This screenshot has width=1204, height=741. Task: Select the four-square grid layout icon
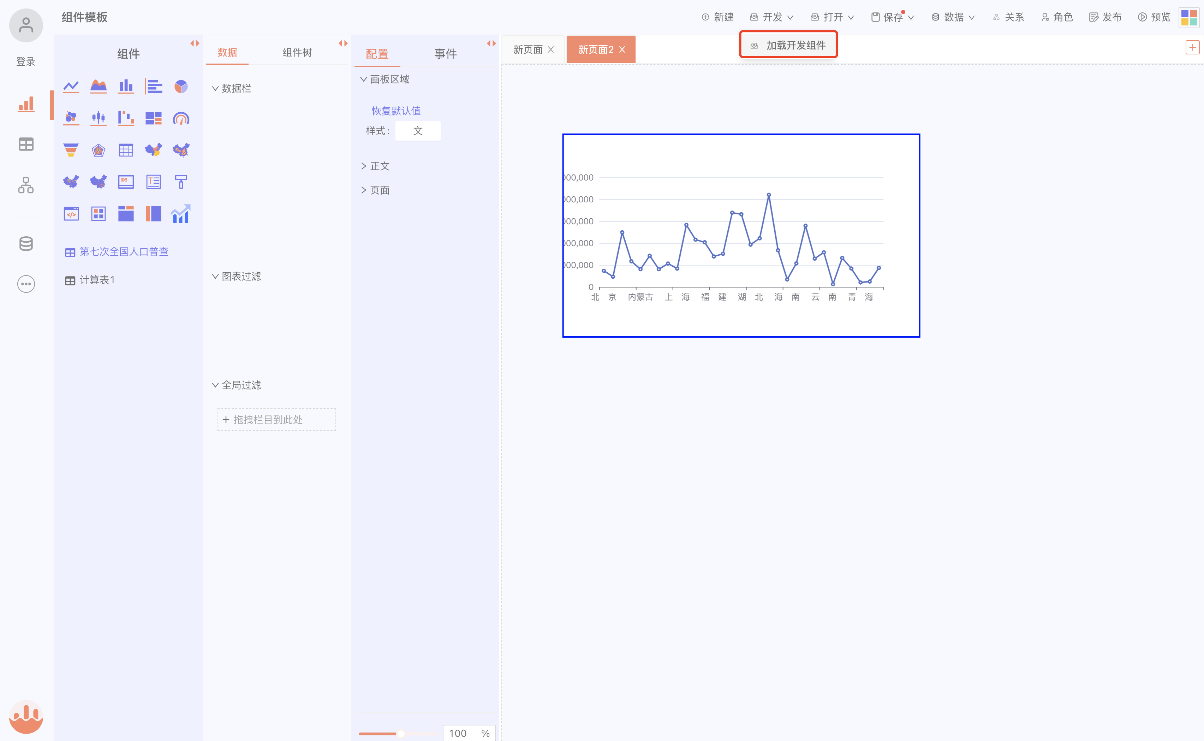99,214
